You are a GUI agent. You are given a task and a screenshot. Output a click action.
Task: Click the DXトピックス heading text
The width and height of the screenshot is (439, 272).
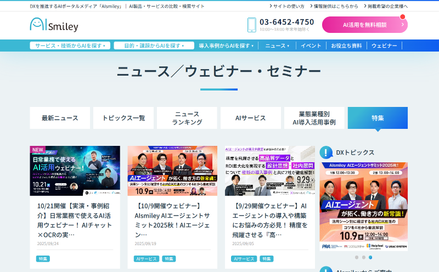click(355, 152)
